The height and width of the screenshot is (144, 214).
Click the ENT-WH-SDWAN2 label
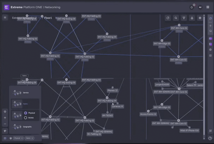[x=161, y=123]
